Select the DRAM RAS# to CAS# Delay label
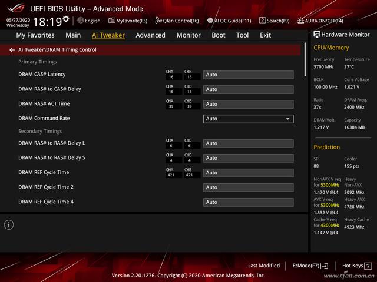This screenshot has width=377, height=282. pyautogui.click(x=49, y=89)
